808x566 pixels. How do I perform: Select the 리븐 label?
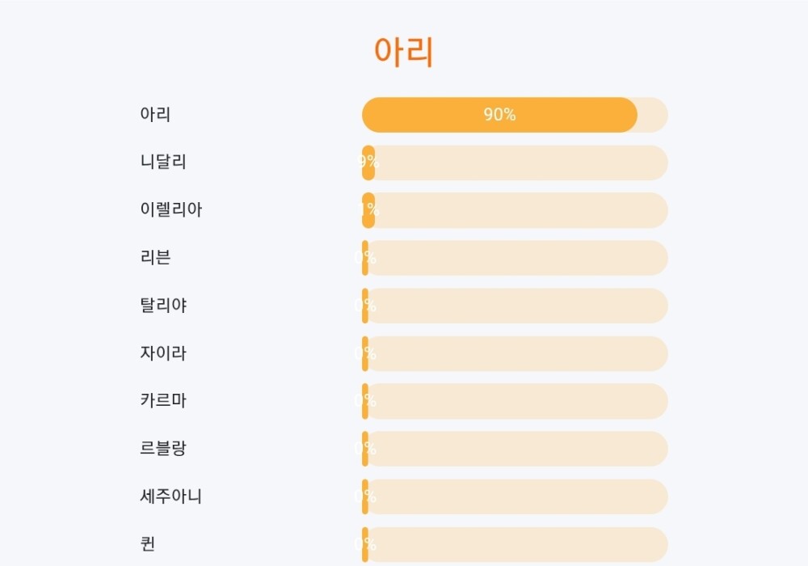tap(155, 258)
